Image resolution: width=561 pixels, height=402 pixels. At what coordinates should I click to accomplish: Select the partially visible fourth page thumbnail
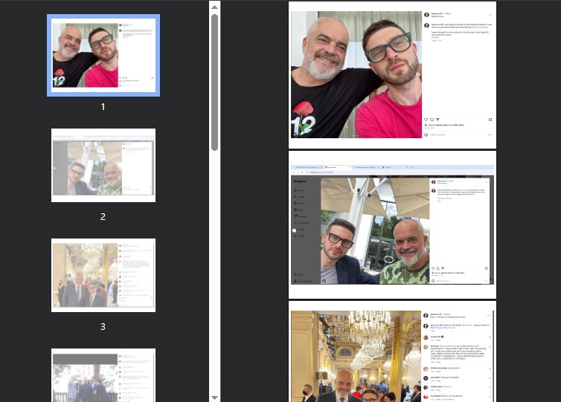coord(103,375)
